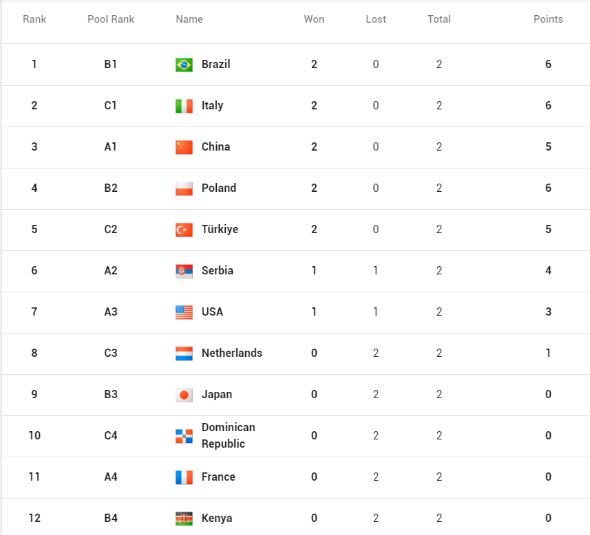
Task: Click the Total column header
Action: [x=439, y=19]
